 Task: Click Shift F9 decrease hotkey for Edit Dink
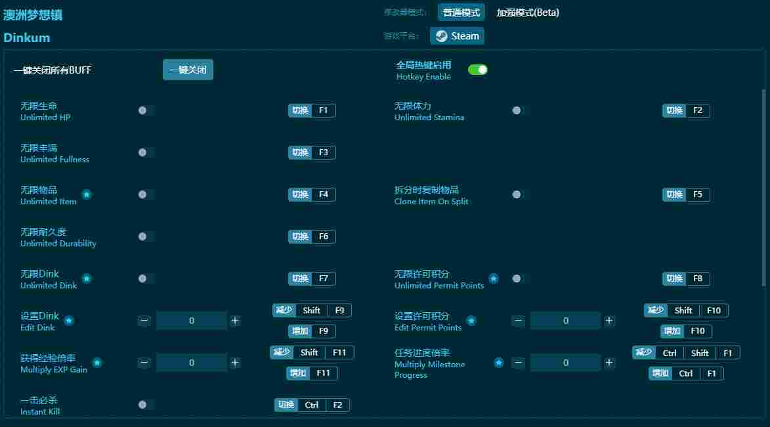(312, 311)
